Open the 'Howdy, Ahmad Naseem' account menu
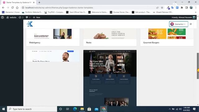This screenshot has width=199, height=112. coord(183,17)
